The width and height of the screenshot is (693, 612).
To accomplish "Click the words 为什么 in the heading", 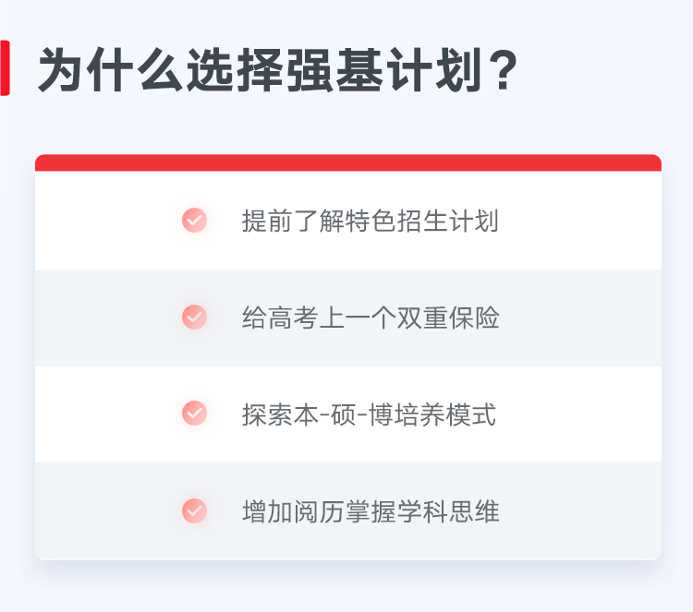I will (111, 71).
